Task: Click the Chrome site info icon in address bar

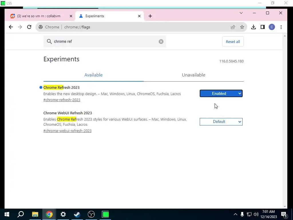Action: tap(41, 27)
